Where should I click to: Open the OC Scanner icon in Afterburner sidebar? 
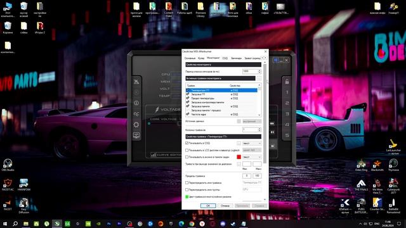[136, 114]
